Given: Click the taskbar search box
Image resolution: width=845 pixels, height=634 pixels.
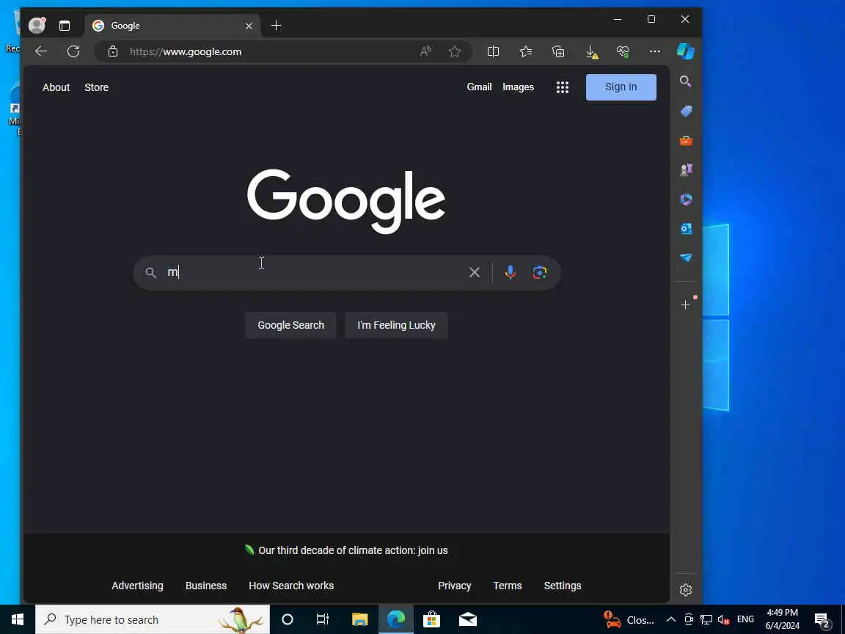Looking at the screenshot, I should [x=153, y=619].
